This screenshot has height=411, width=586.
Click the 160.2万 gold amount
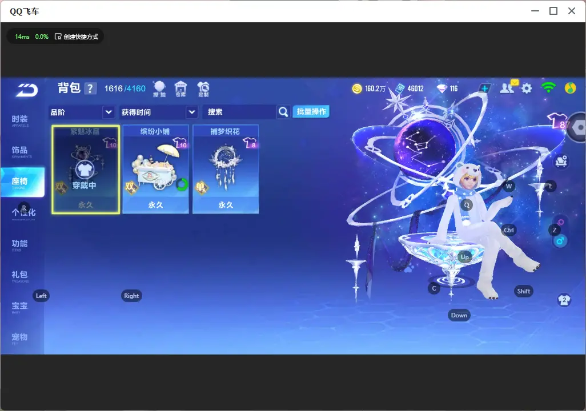(375, 88)
